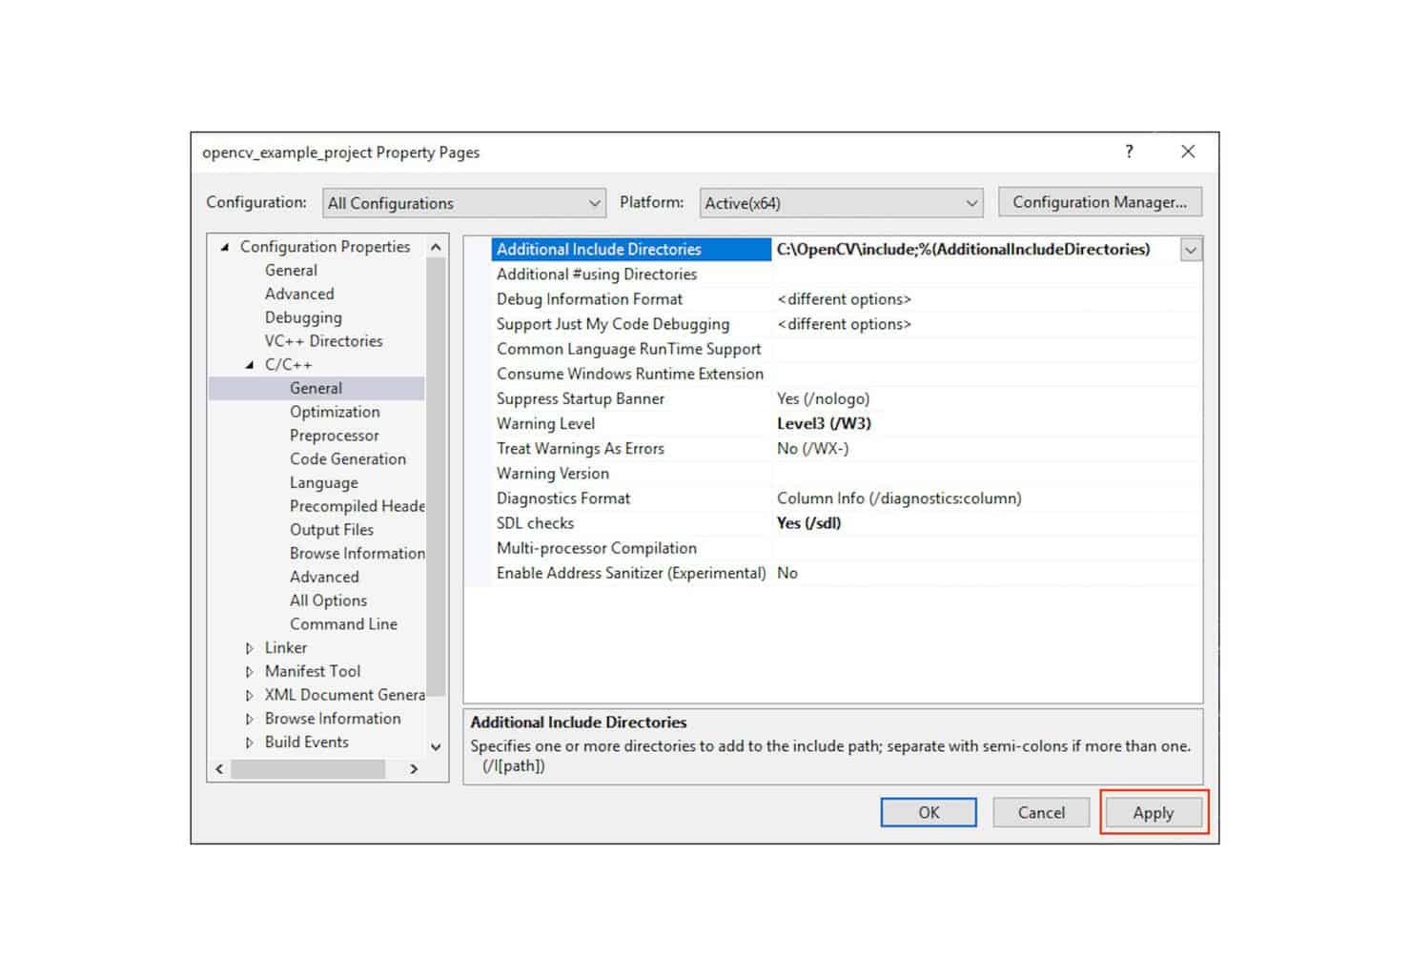The width and height of the screenshot is (1410, 976).
Task: Collapse Configuration Properties node
Action: click(x=225, y=247)
